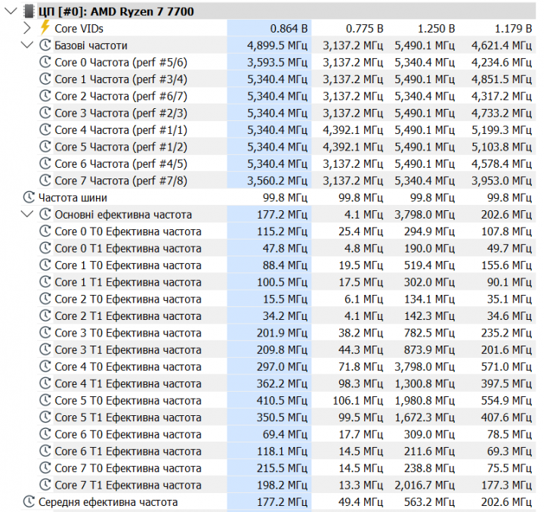Click clock icon beside Основні ефективна частота
The height and width of the screenshot is (512, 544).
[45, 214]
